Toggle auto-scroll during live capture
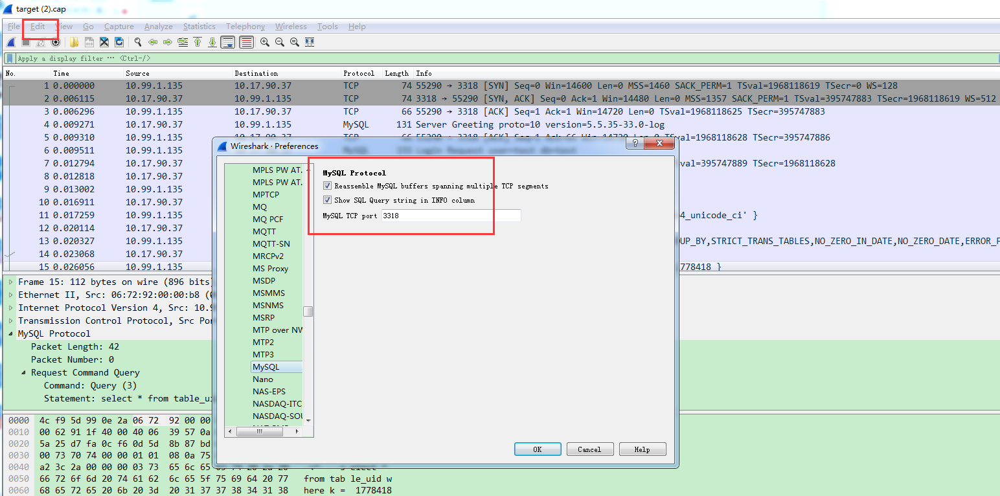 coord(228,42)
